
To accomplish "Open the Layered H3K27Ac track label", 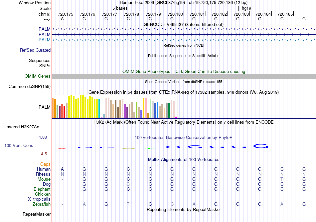I will click(22, 127).
